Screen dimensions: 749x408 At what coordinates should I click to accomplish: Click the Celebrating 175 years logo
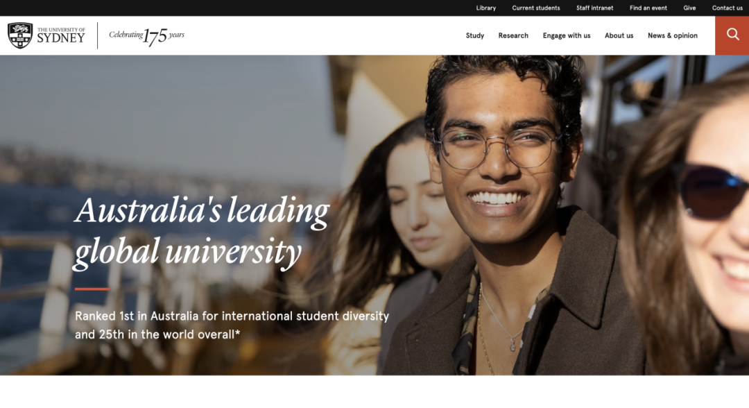(x=146, y=36)
